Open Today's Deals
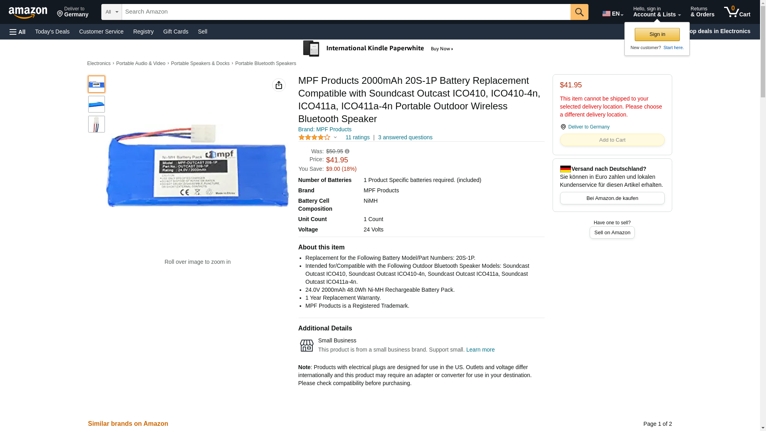The height and width of the screenshot is (431, 766). [x=52, y=32]
